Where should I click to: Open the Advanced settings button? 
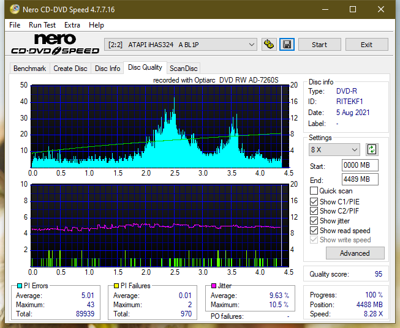coord(355,253)
